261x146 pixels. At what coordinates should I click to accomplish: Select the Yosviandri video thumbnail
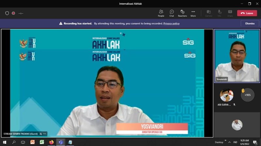(237, 56)
